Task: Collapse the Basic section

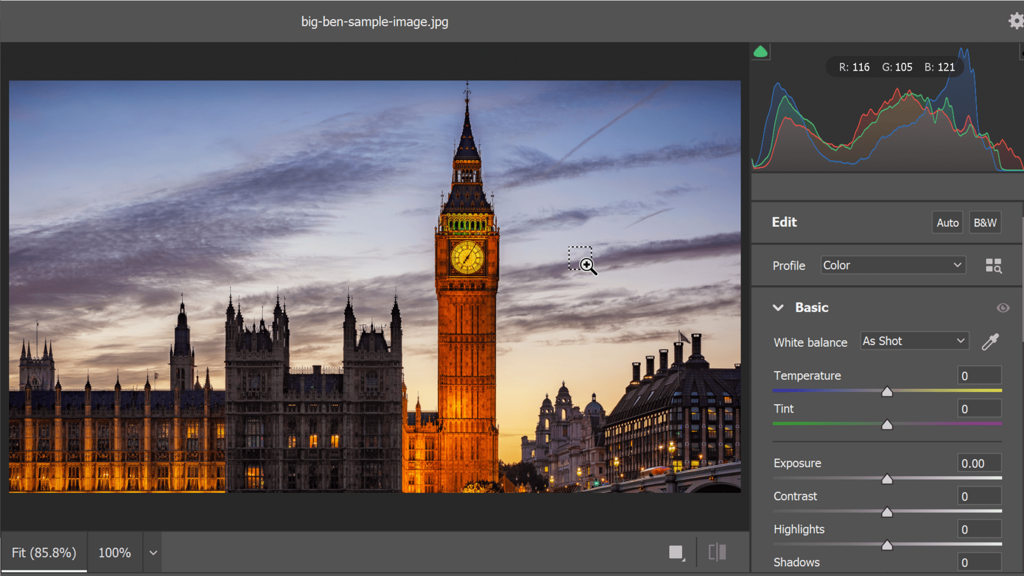Action: pos(778,308)
